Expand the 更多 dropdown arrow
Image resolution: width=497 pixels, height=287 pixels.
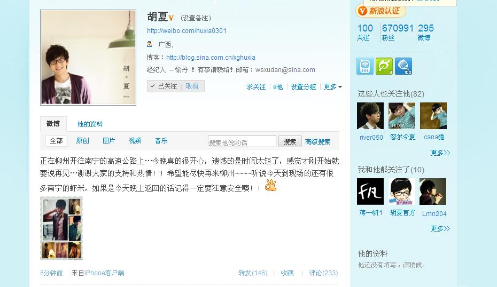(340, 87)
